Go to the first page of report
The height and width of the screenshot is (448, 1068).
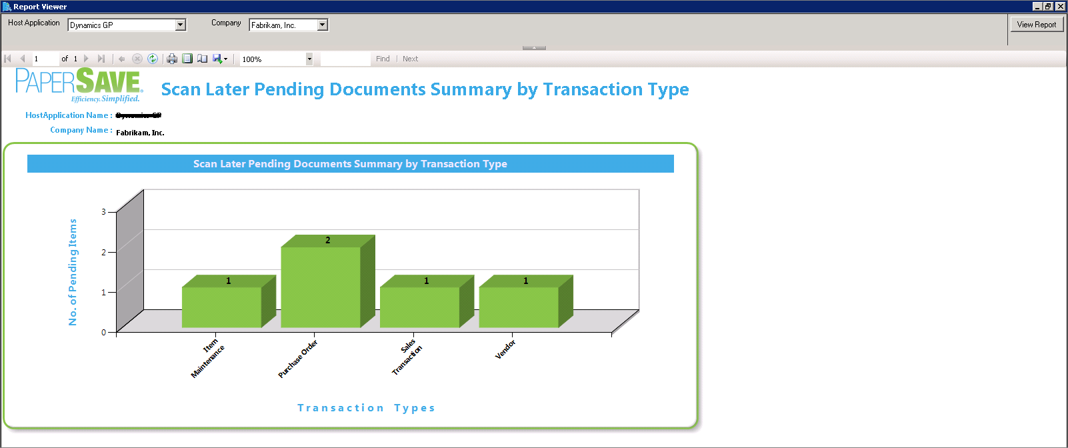8,59
